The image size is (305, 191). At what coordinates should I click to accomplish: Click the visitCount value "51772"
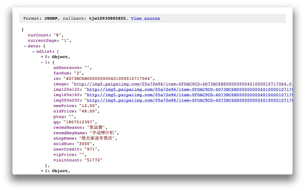coord(93,160)
